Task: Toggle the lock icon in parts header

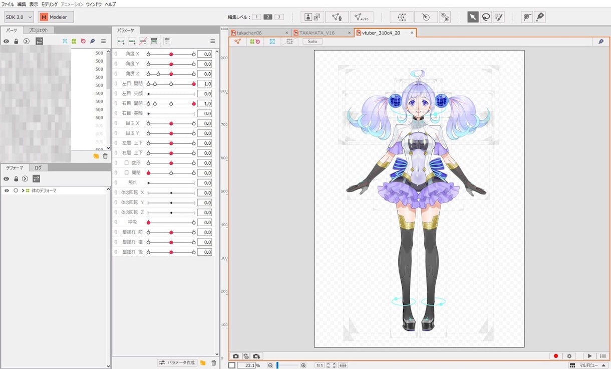Action: [16, 41]
